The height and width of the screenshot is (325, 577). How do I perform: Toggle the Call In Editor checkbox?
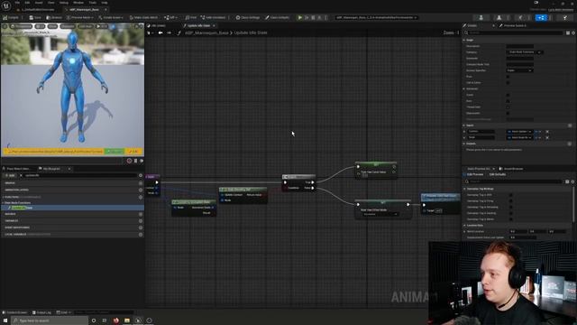508,82
